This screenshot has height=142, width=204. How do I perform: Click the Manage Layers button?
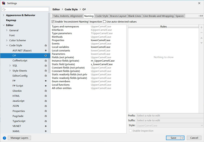(19, 138)
